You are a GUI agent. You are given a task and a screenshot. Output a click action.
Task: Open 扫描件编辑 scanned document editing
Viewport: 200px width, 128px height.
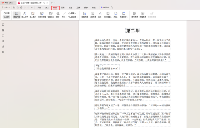coord(42,15)
